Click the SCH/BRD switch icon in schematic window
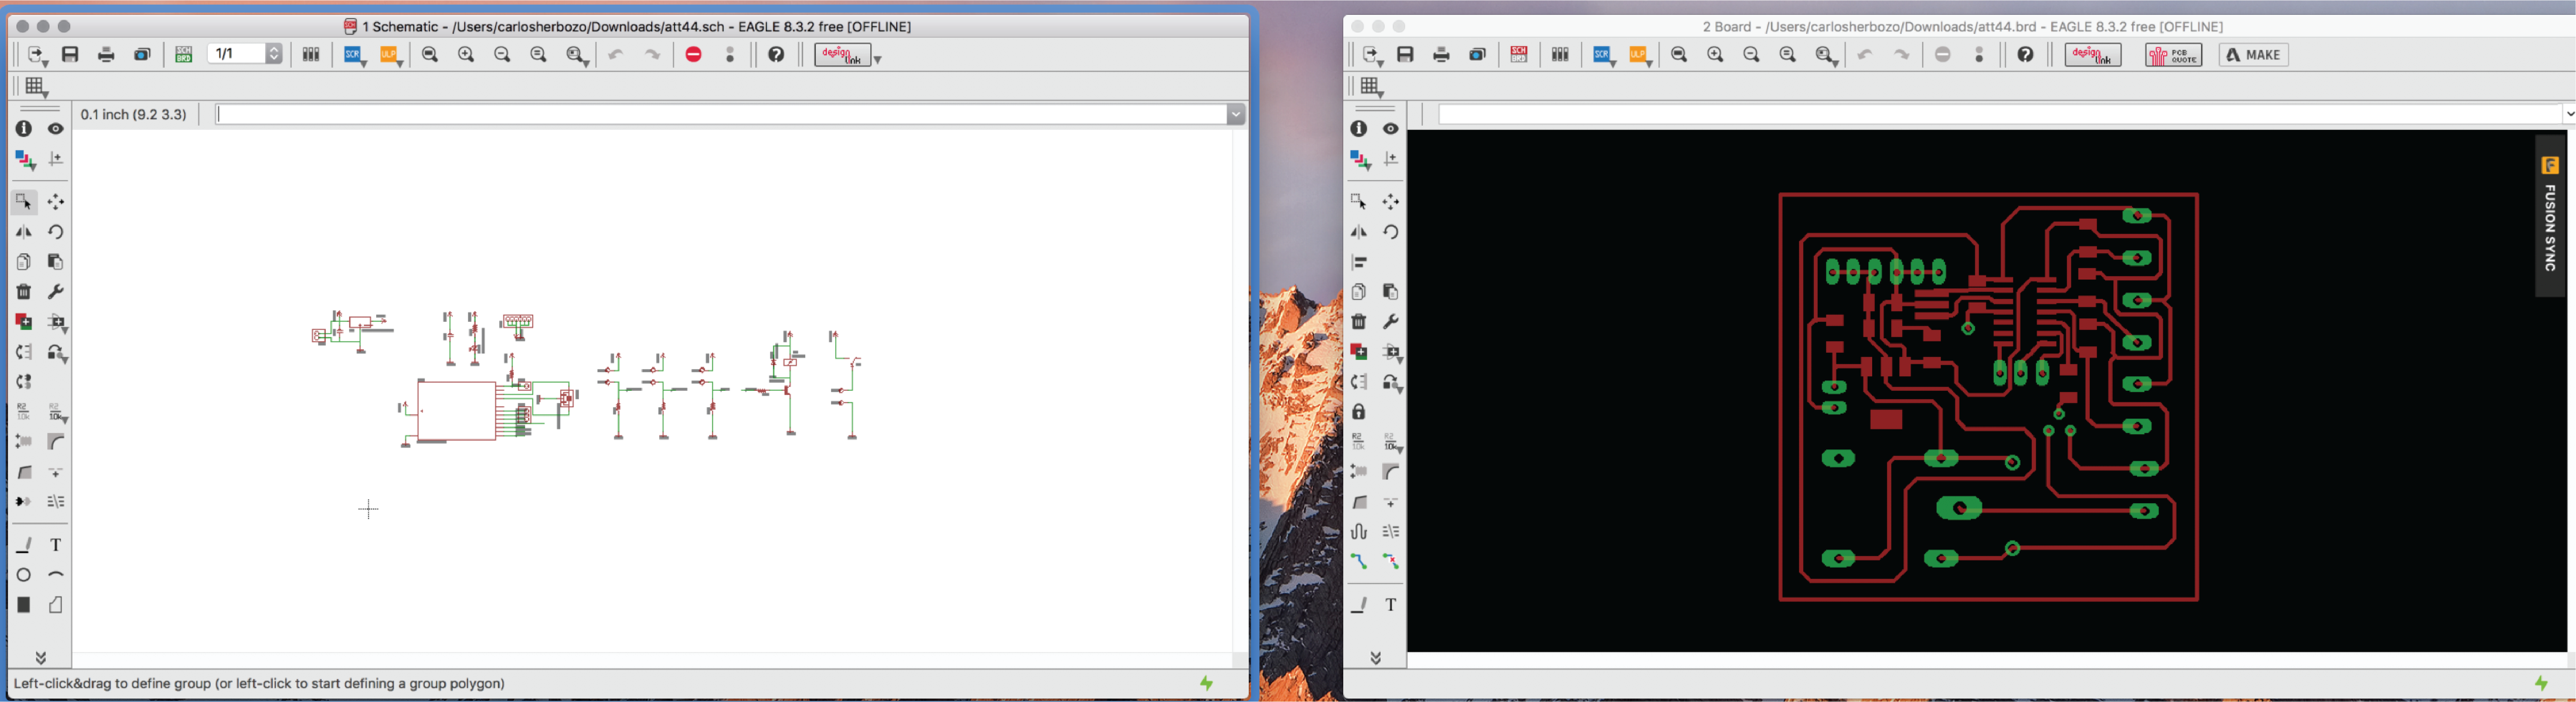This screenshot has height=702, width=2576. pos(183,55)
